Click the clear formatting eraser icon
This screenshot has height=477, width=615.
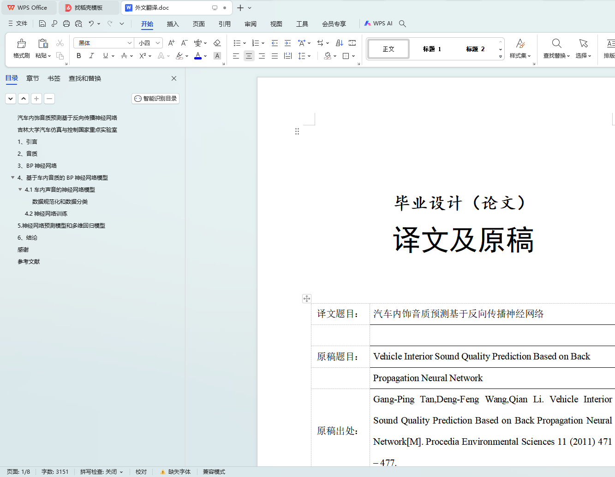217,43
